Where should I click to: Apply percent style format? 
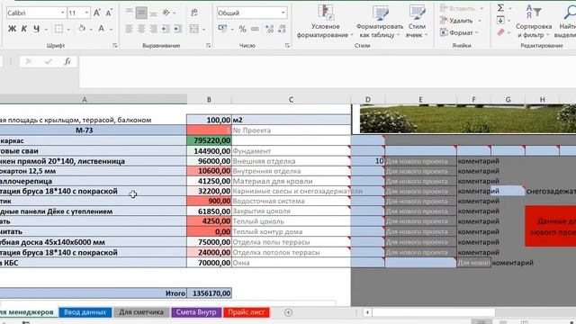(242, 29)
